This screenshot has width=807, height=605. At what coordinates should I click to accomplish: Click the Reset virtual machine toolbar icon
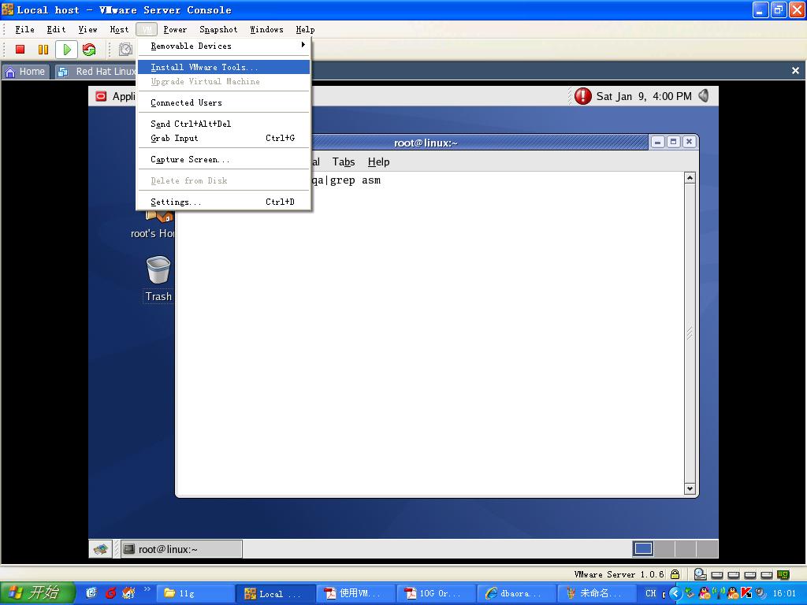coord(89,50)
